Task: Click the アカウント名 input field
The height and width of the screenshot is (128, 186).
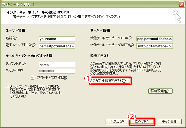Action: (x=57, y=65)
